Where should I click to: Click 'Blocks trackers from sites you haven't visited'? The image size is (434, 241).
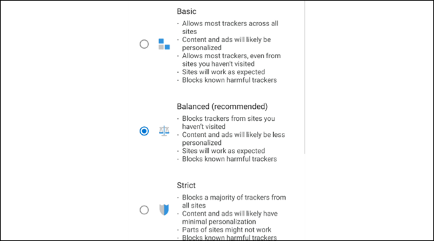pos(228,122)
